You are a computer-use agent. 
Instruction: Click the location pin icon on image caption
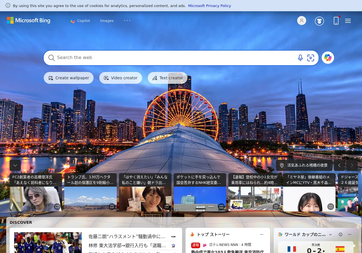(282, 165)
